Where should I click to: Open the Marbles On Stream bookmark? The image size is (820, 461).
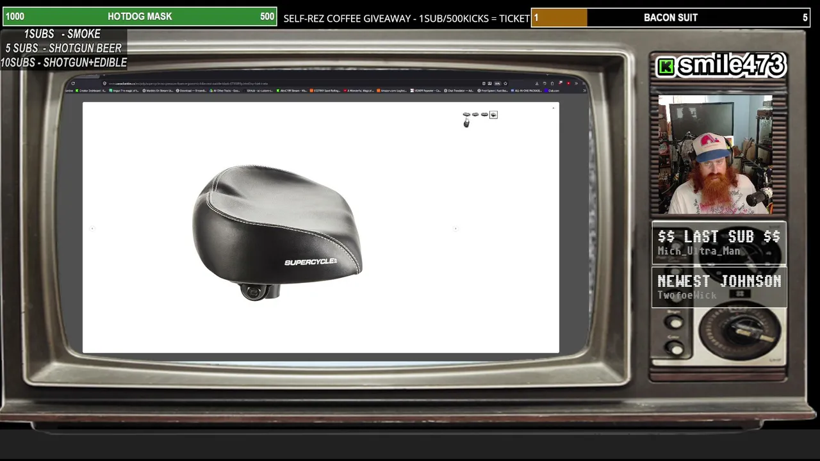pos(158,90)
